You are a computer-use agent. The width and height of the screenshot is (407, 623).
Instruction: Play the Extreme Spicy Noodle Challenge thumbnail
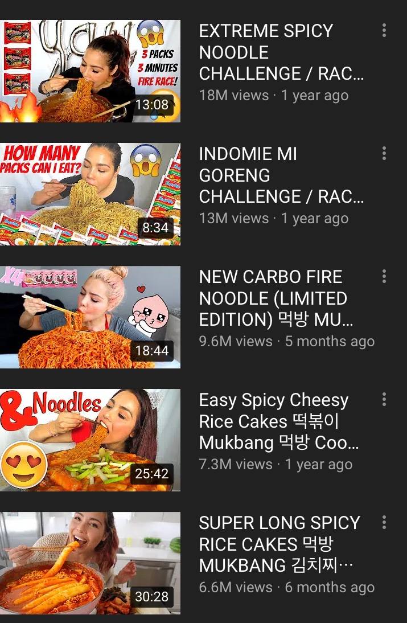pyautogui.click(x=90, y=71)
